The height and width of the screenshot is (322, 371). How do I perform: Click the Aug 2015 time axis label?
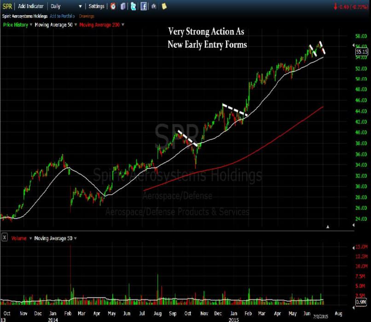[x=338, y=313]
